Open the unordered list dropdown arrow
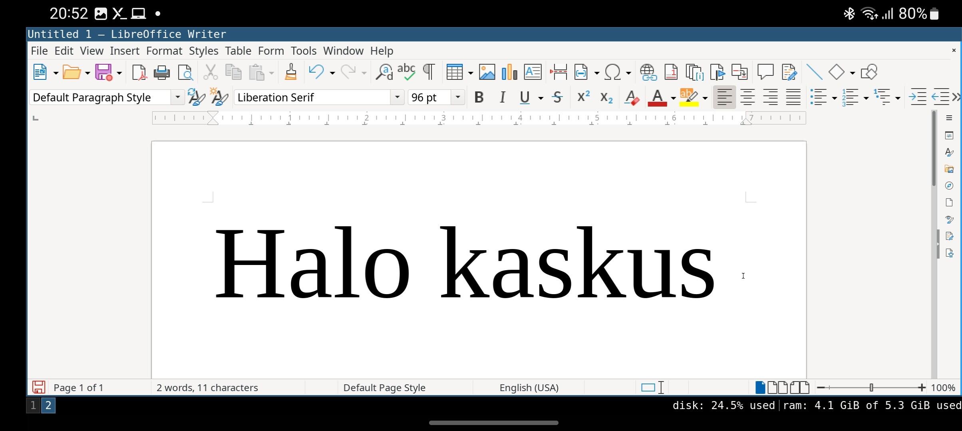Image resolution: width=962 pixels, height=431 pixels. click(x=834, y=98)
